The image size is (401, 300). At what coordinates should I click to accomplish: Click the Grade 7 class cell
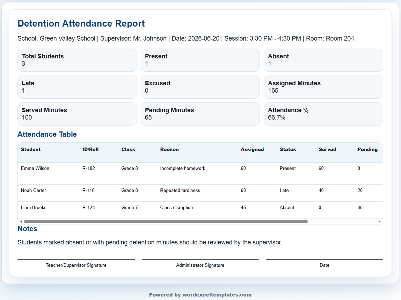[129, 207]
